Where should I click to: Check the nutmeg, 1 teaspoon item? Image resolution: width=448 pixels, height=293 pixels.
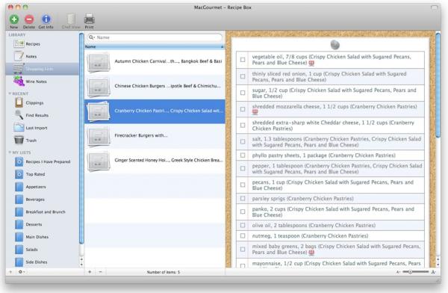(243, 235)
